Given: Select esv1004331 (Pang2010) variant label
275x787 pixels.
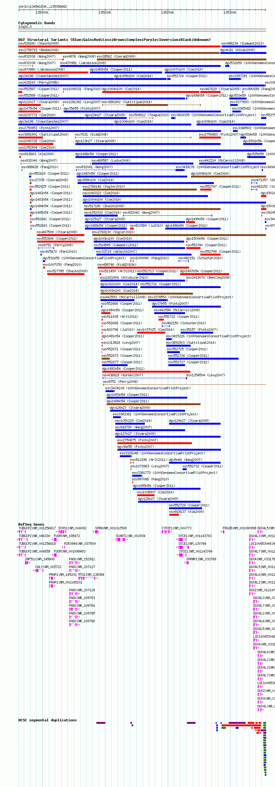Looking at the screenshot, I should coord(82,89).
